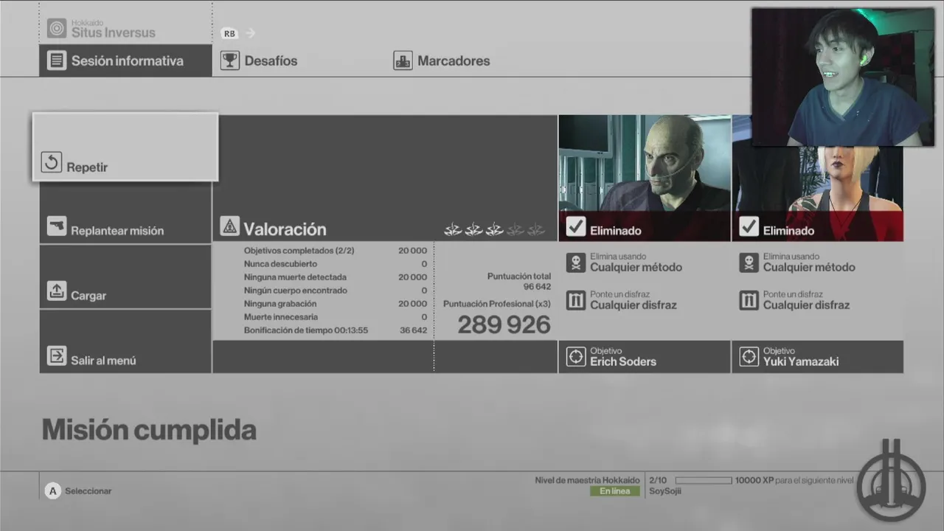The height and width of the screenshot is (531, 944).
Task: Click the Sesión informativa document icon
Action: [x=57, y=60]
